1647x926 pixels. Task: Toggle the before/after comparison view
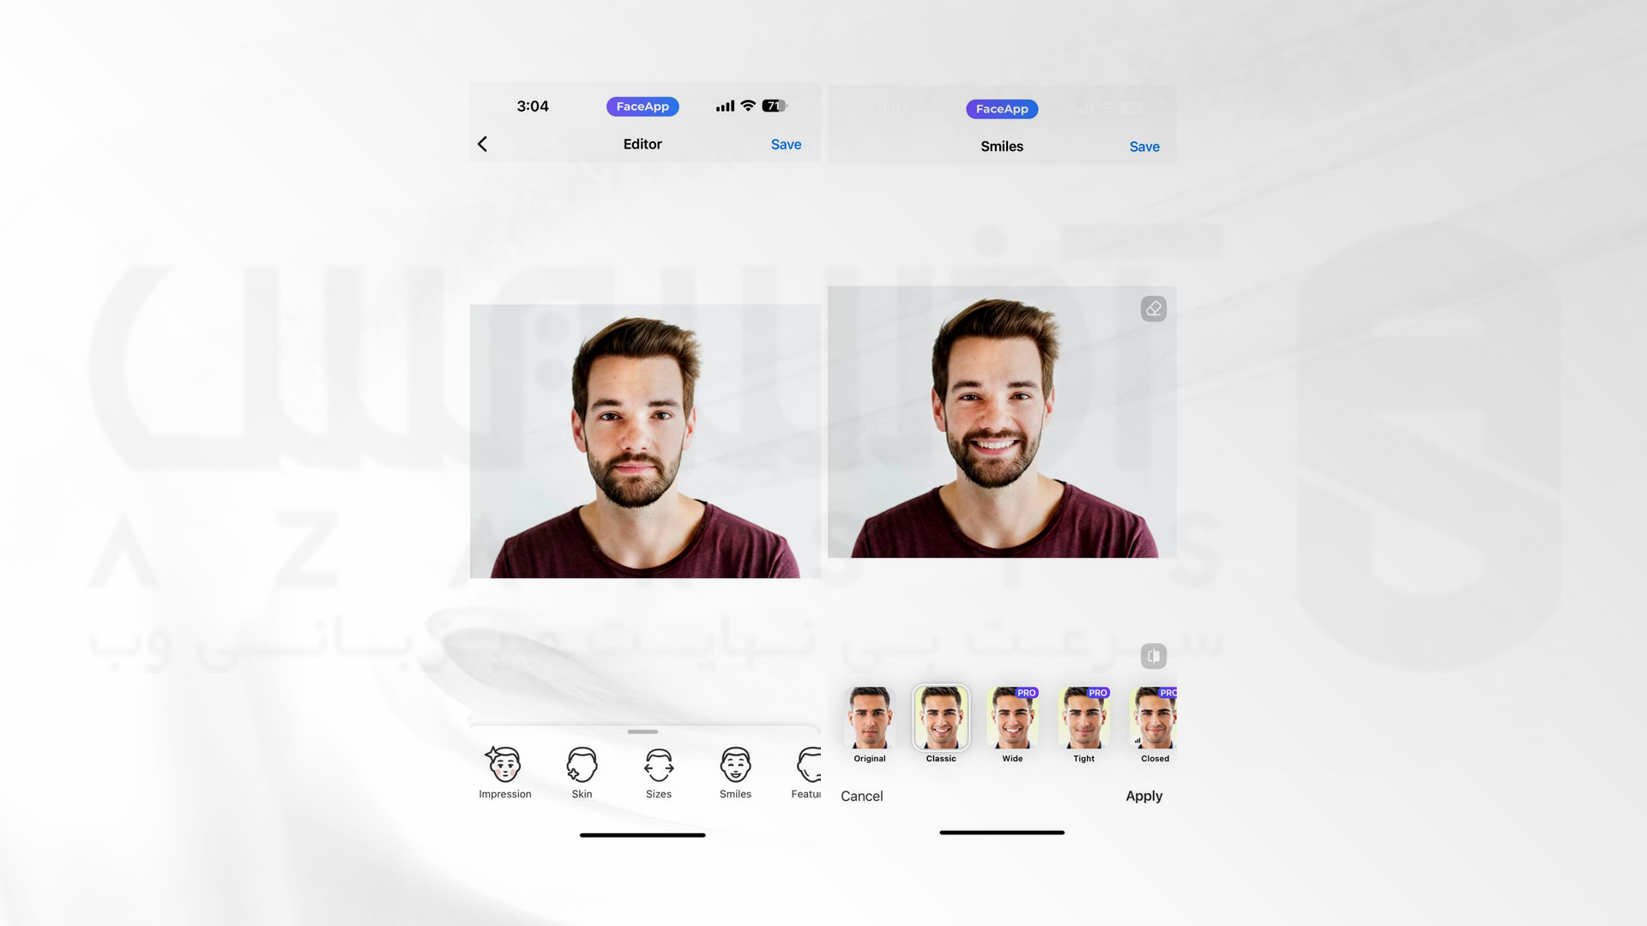pos(1154,656)
